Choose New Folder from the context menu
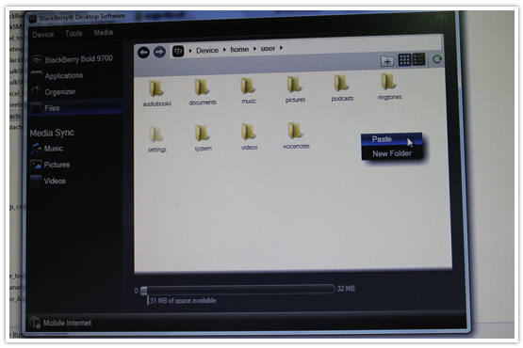Screen dimensions: 523x348 (392, 153)
